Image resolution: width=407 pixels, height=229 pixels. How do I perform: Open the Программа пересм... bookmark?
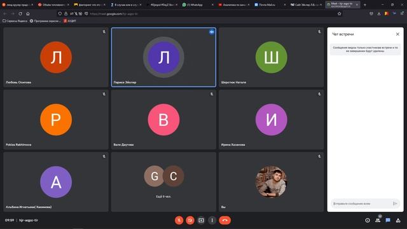[x=45, y=21]
